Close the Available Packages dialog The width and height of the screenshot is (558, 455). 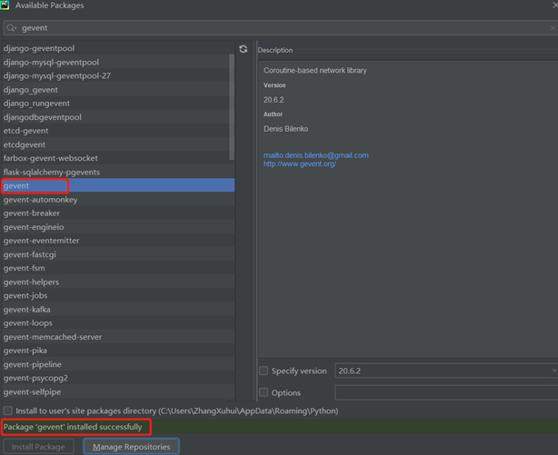[x=553, y=5]
